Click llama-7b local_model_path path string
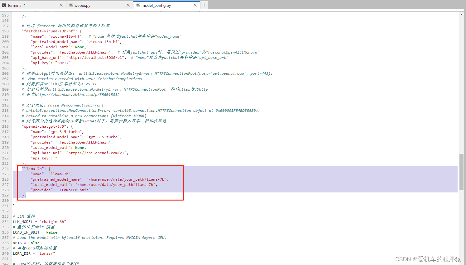Image resolution: width=466 pixels, height=265 pixels. (x=115, y=185)
